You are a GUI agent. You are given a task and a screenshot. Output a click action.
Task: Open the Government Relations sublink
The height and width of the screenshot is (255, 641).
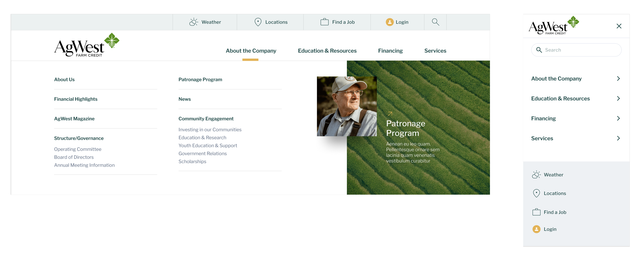point(203,153)
